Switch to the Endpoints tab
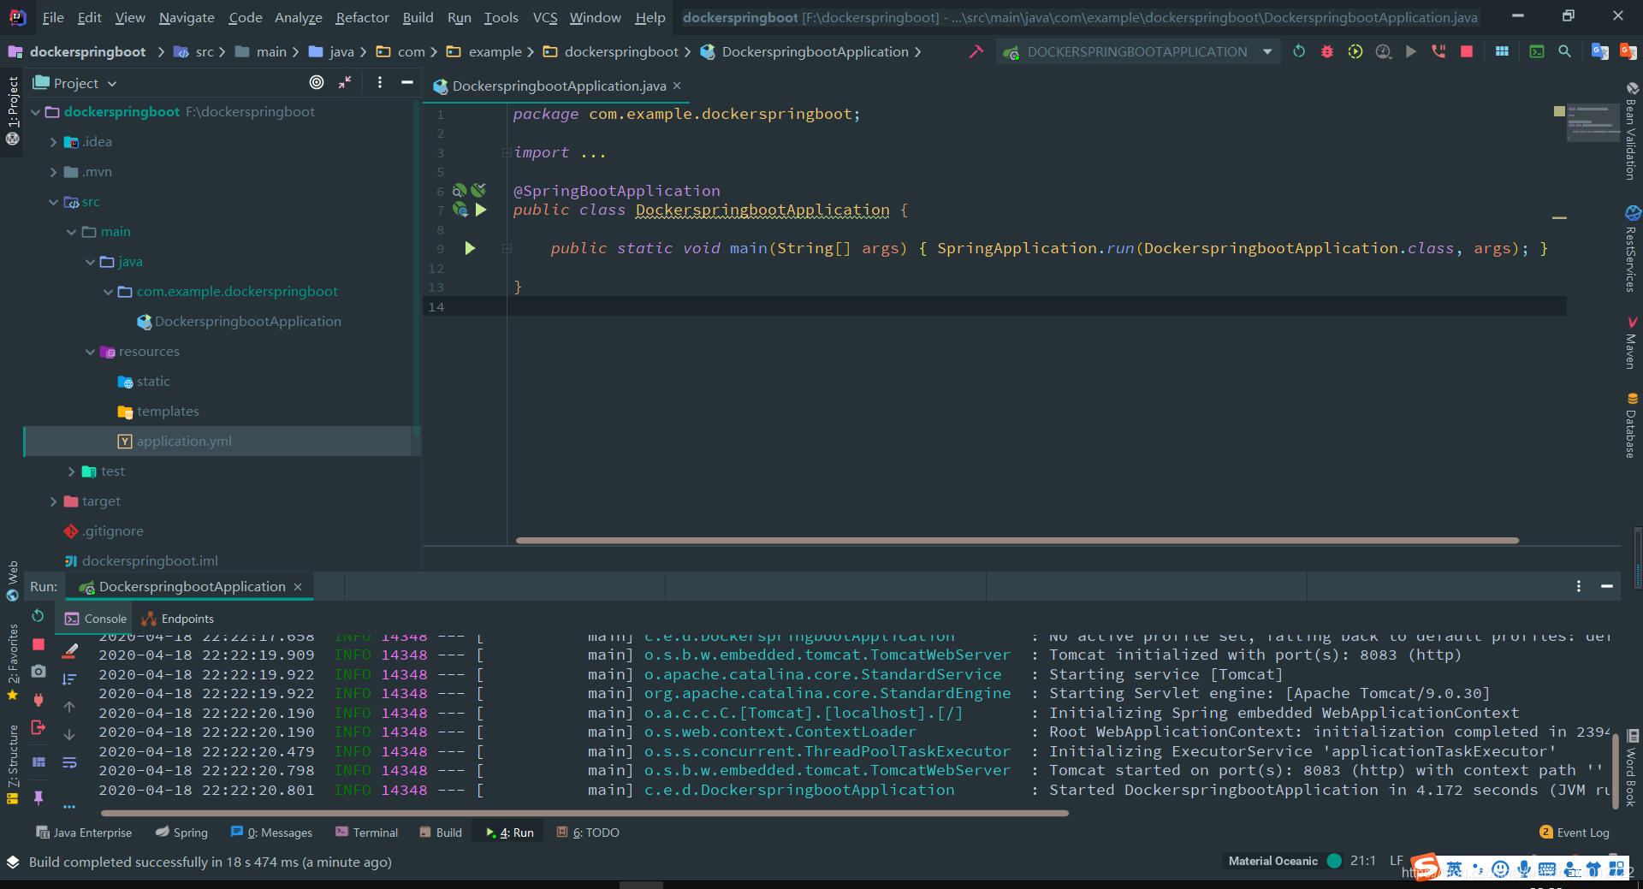Image resolution: width=1643 pixels, height=889 pixels. (x=178, y=619)
